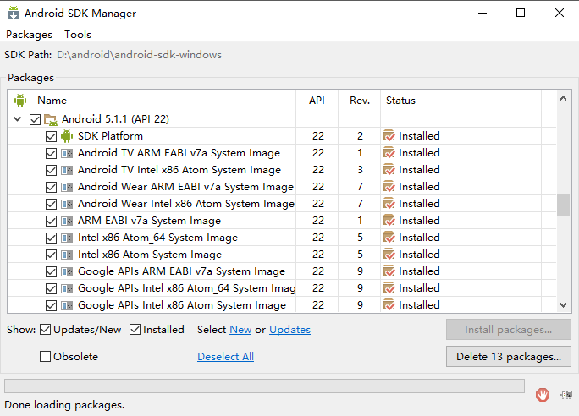The height and width of the screenshot is (416, 579).
Task: Open the log window icon in the bottom right corner
Action: coord(566,395)
